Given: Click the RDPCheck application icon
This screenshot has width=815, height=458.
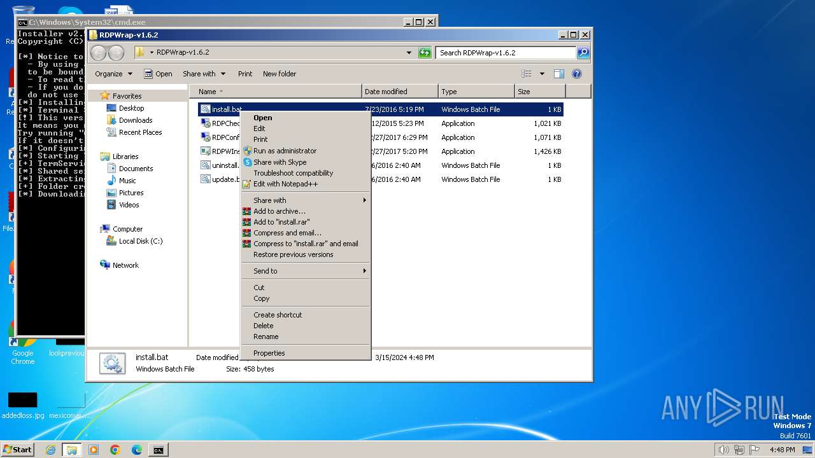Looking at the screenshot, I should click(x=206, y=123).
